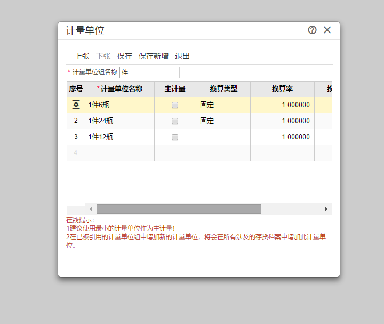Check 主计量 checkbox for 1件6瓶
This screenshot has height=324, width=384.
pos(175,105)
